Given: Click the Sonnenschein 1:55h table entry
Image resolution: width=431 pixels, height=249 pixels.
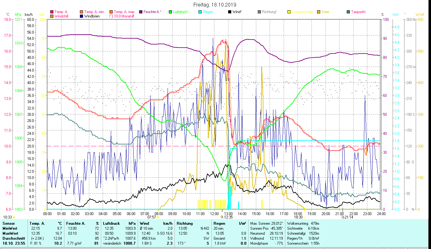Looking at the screenshot, I should click(x=303, y=243).
